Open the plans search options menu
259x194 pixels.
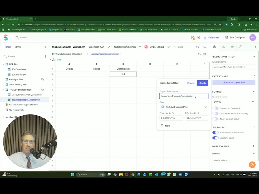tap(45, 57)
